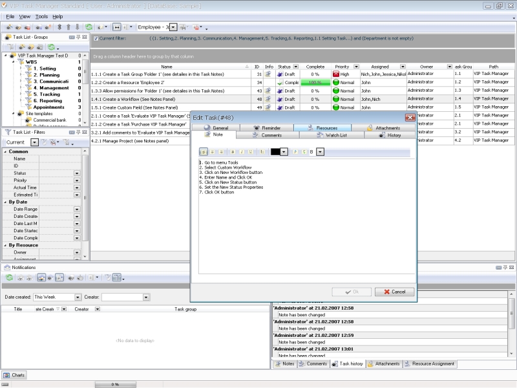Uncheck the Current filter checkbox
Viewport: 517px width, 388px height.
(96, 39)
